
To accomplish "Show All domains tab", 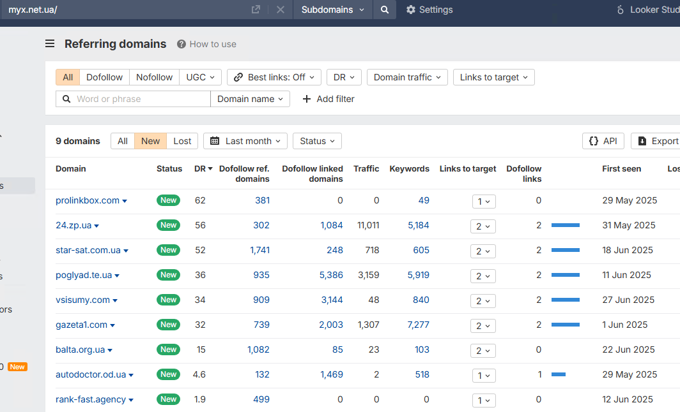I will [123, 141].
